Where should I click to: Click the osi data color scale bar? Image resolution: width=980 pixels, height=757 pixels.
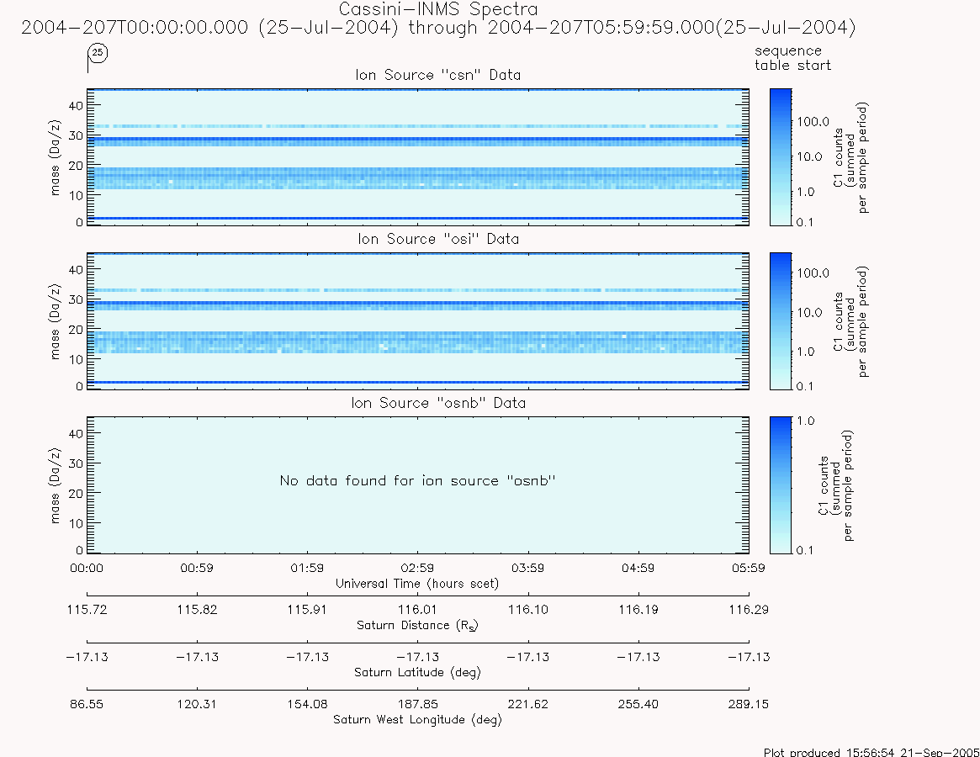pyautogui.click(x=781, y=321)
